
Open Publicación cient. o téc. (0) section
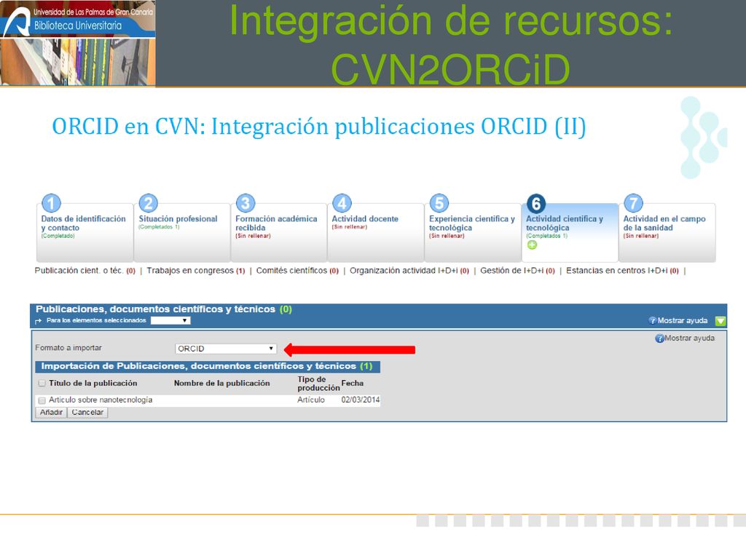click(85, 271)
